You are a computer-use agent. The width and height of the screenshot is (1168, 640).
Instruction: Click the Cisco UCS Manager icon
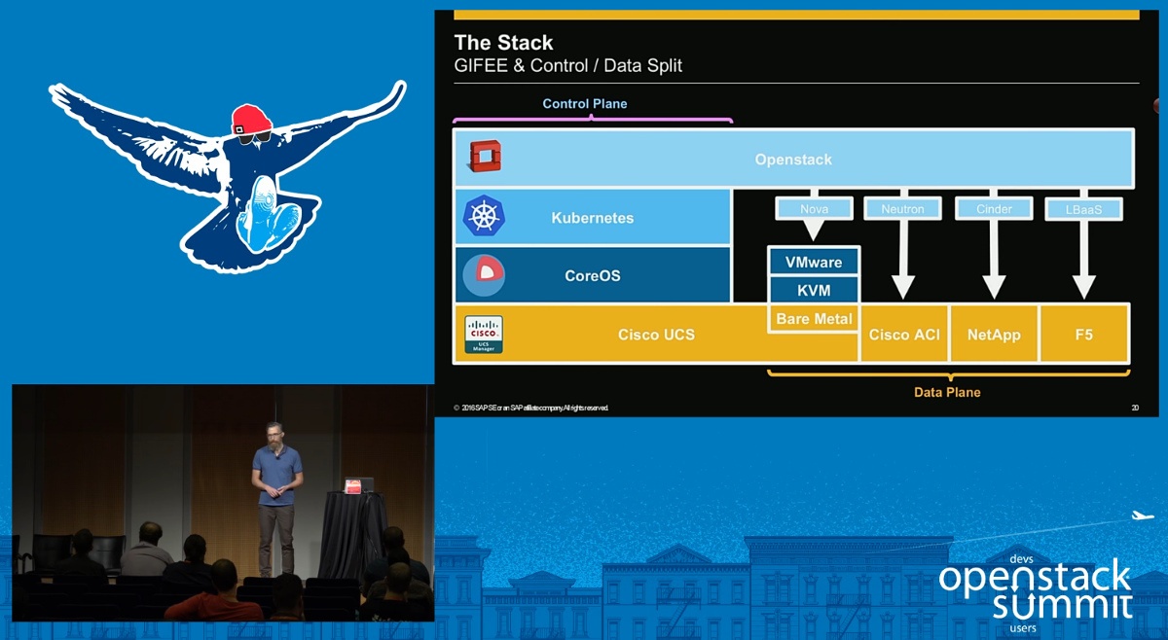coord(484,335)
